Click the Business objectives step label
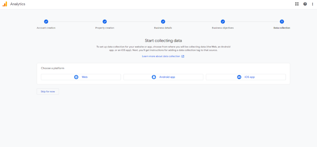This screenshot has height=147, width=317. point(223,28)
